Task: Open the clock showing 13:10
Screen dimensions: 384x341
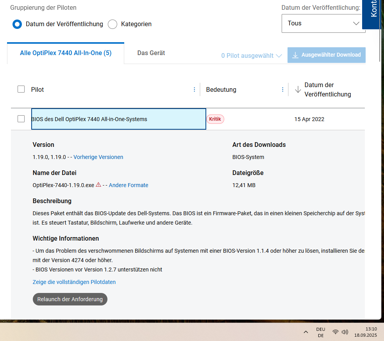Action: pos(366,332)
